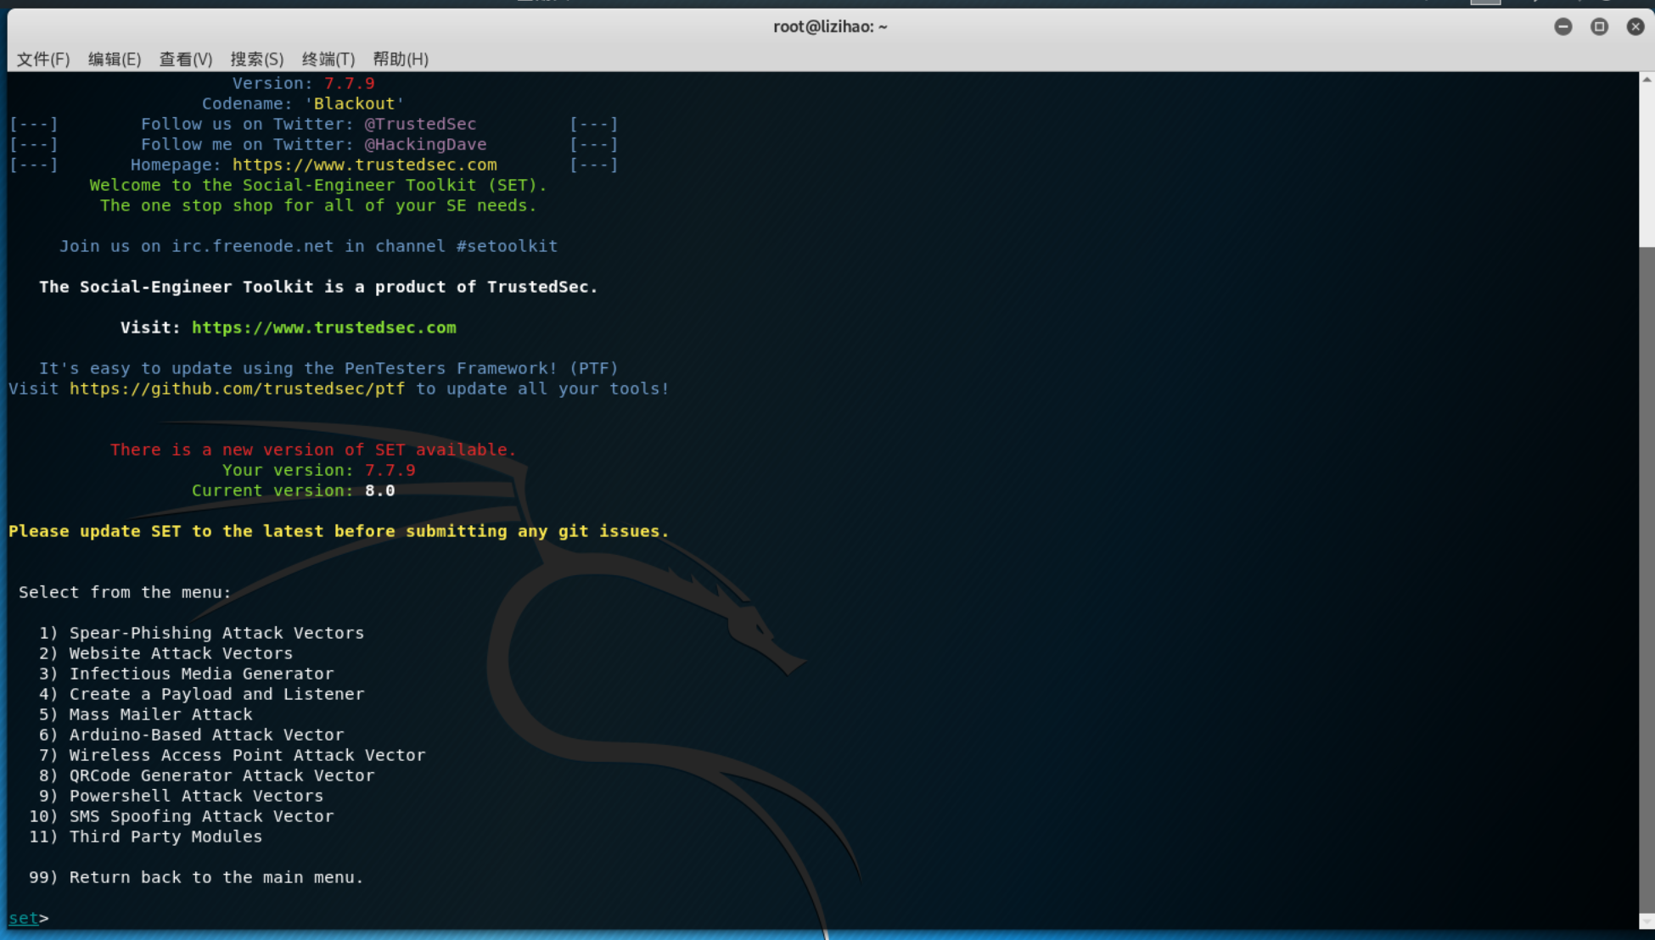Click the @HackingDave Twitter handle
Screen dimensions: 1655x940
(x=426, y=144)
